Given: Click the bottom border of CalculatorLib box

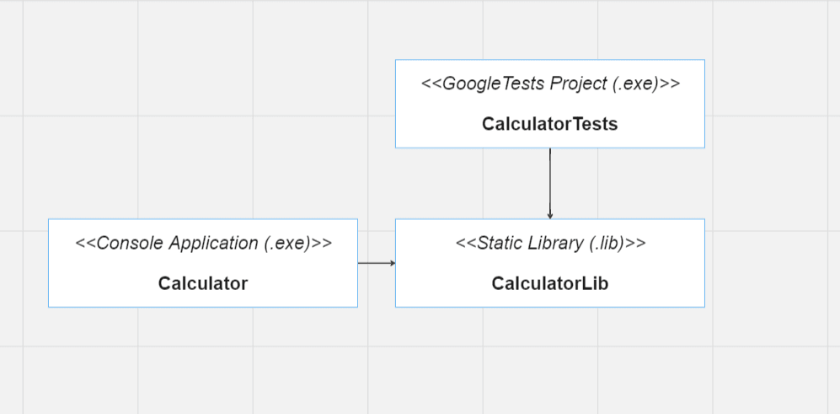Looking at the screenshot, I should [550, 307].
